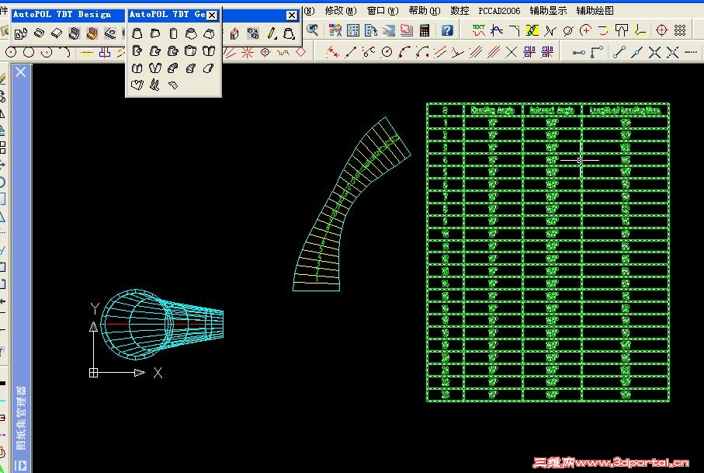Click the zoom magnifier icon in toolbar
This screenshot has height=473, width=704.
[x=313, y=30]
